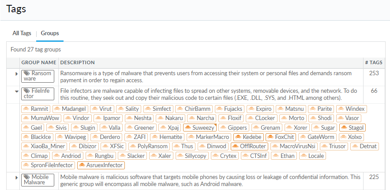Expand the Mobile Malware group row
Image resolution: width=390 pixels, height=190 pixels.
[x=16, y=178]
